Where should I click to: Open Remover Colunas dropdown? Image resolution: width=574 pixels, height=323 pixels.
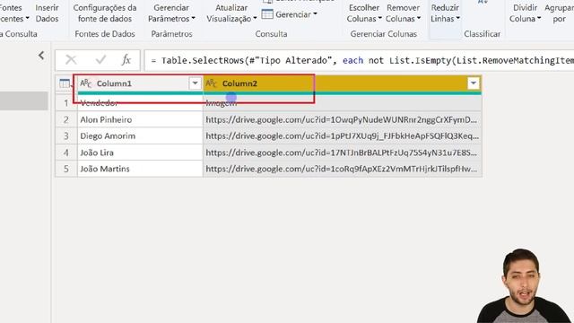(403, 13)
